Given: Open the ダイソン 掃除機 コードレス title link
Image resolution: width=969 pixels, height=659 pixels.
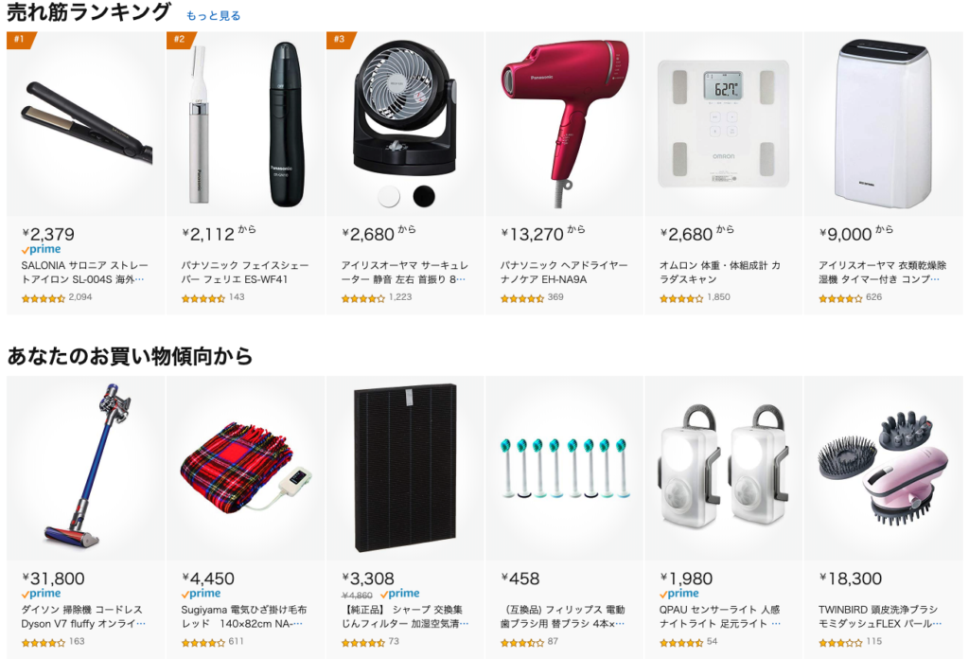Looking at the screenshot, I should point(83,616).
